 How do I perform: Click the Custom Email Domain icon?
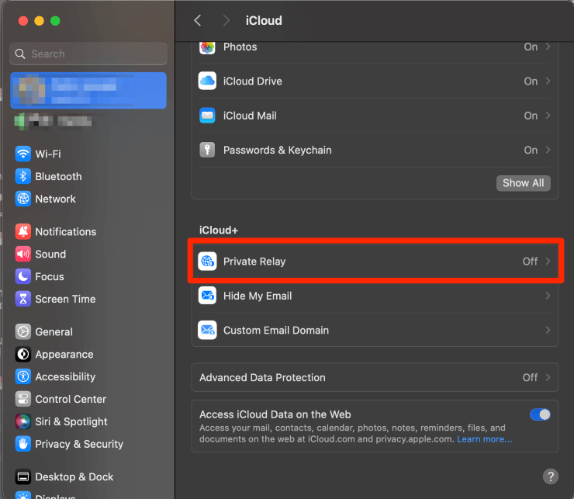tap(207, 330)
